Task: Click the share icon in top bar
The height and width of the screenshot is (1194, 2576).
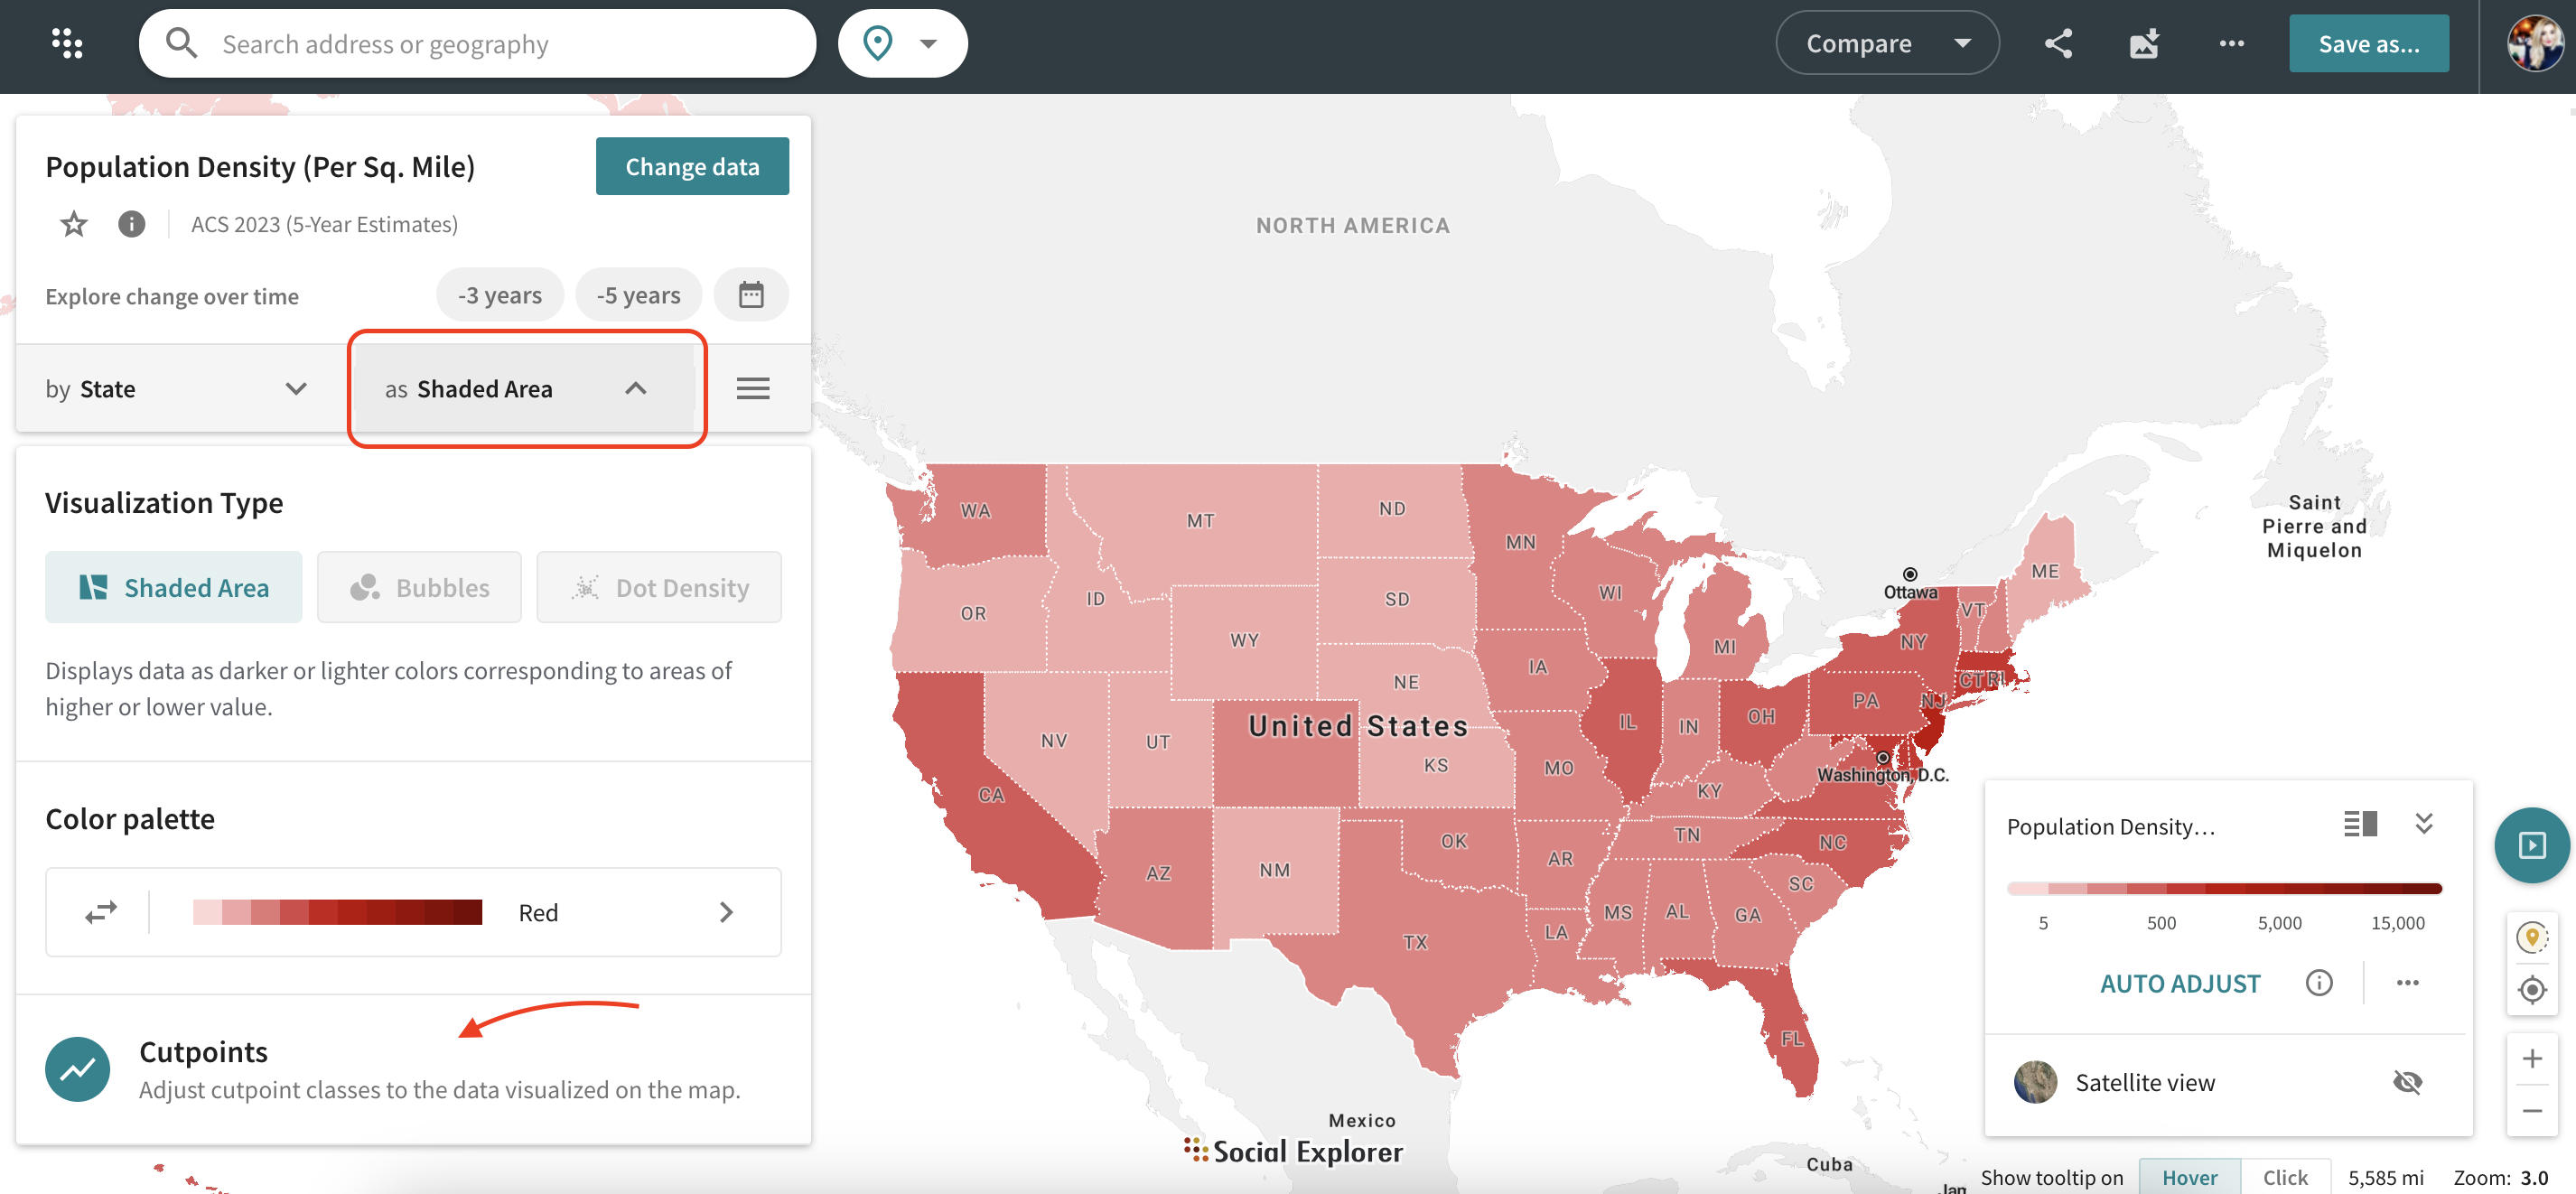Action: [x=2058, y=43]
